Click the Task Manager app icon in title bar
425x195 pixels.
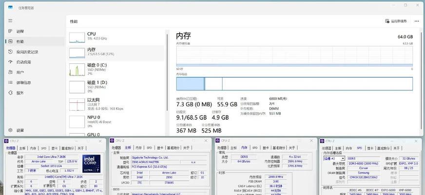10,7
